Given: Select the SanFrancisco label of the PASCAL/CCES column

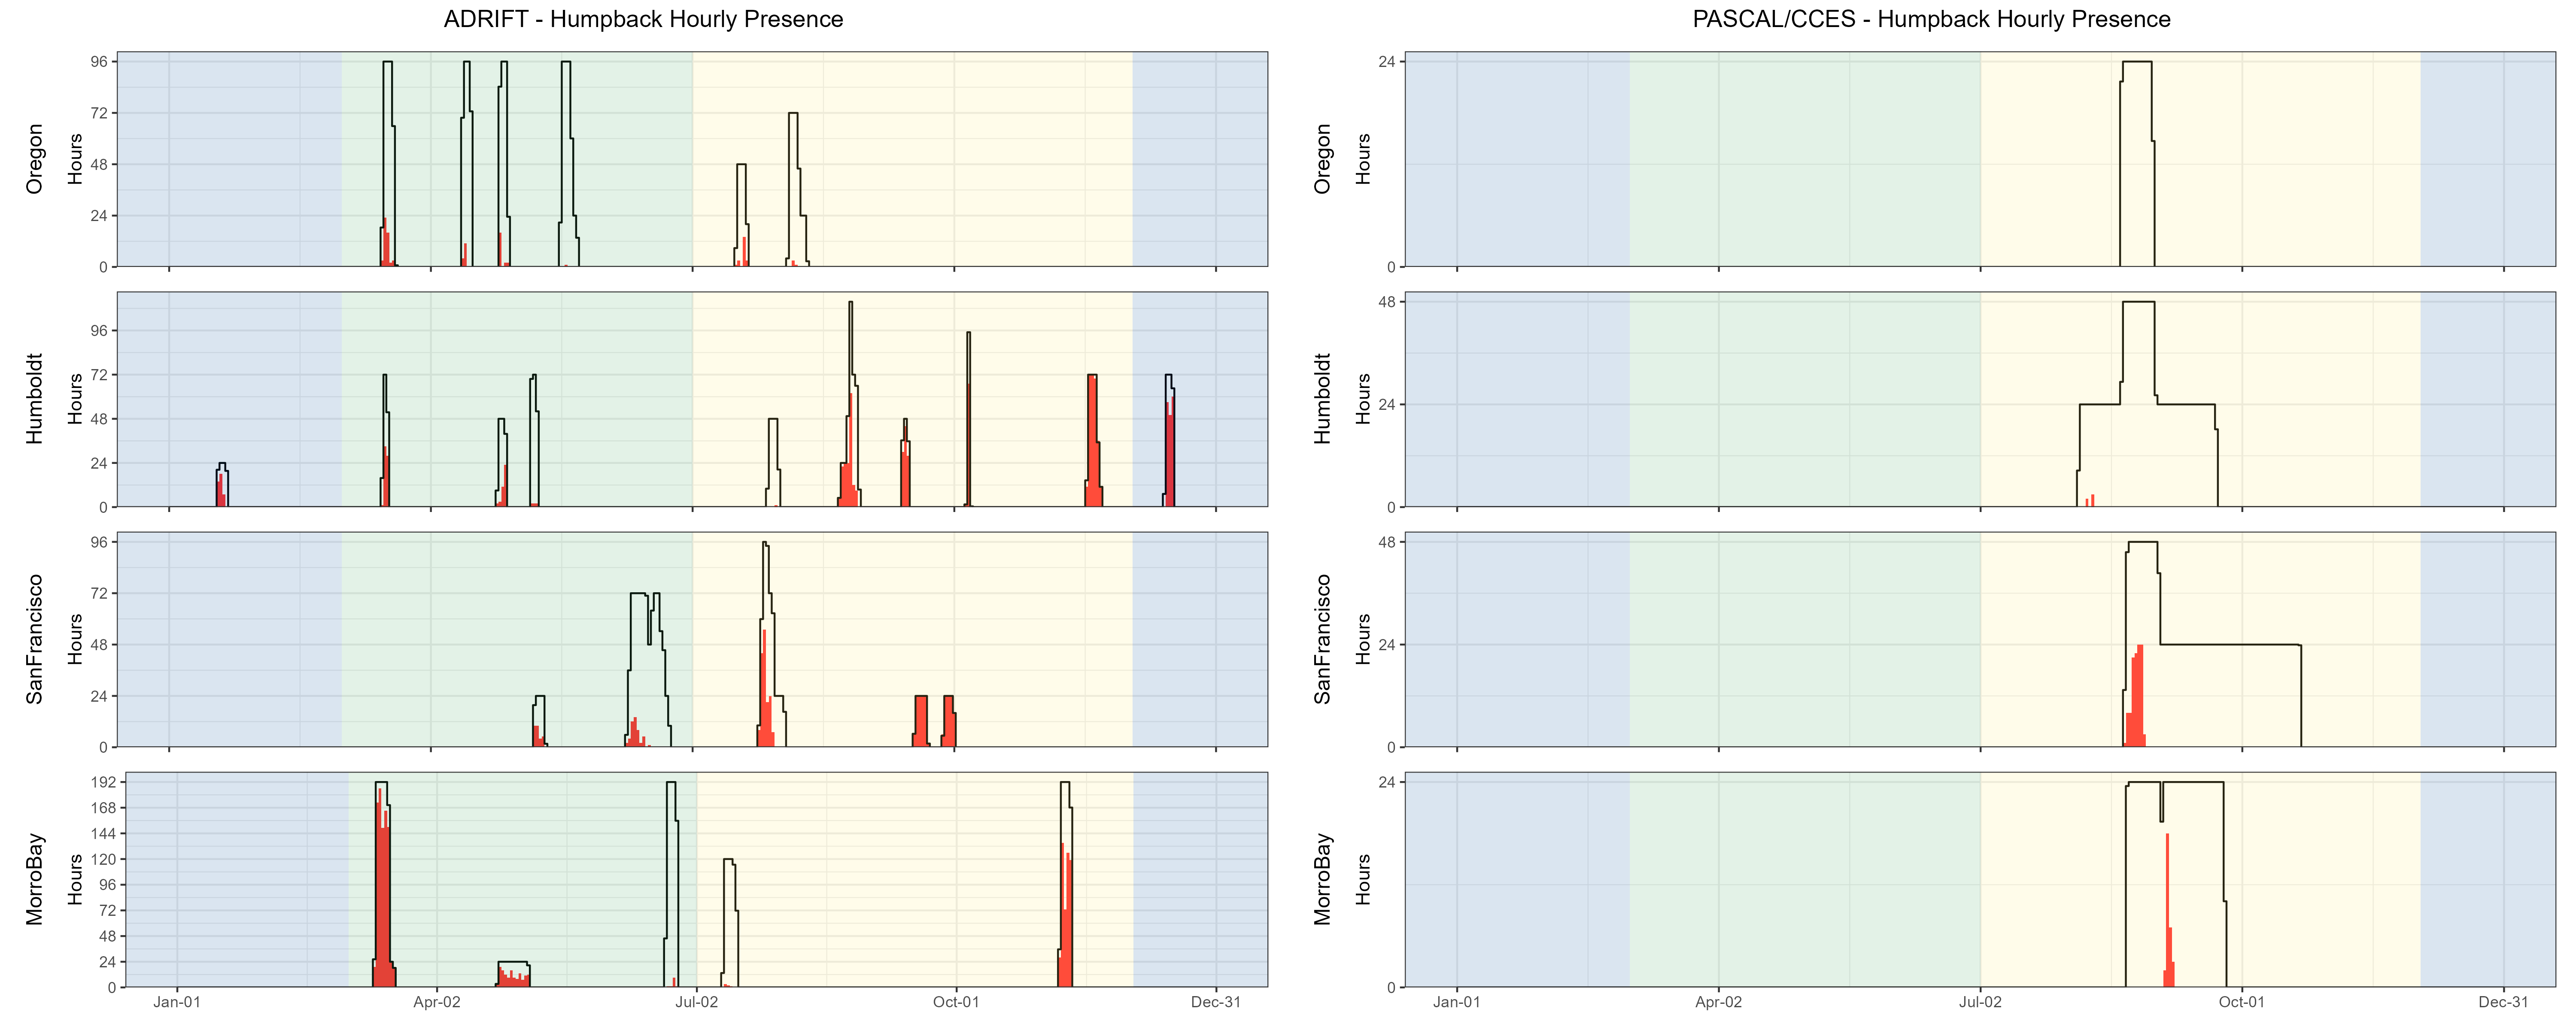Looking at the screenshot, I should coord(1323,639).
